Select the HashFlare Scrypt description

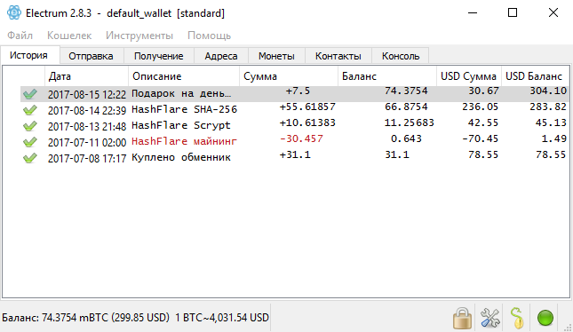(181, 125)
